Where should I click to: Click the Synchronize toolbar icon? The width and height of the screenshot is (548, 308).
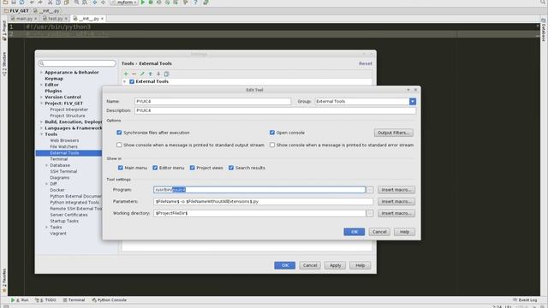21,2
